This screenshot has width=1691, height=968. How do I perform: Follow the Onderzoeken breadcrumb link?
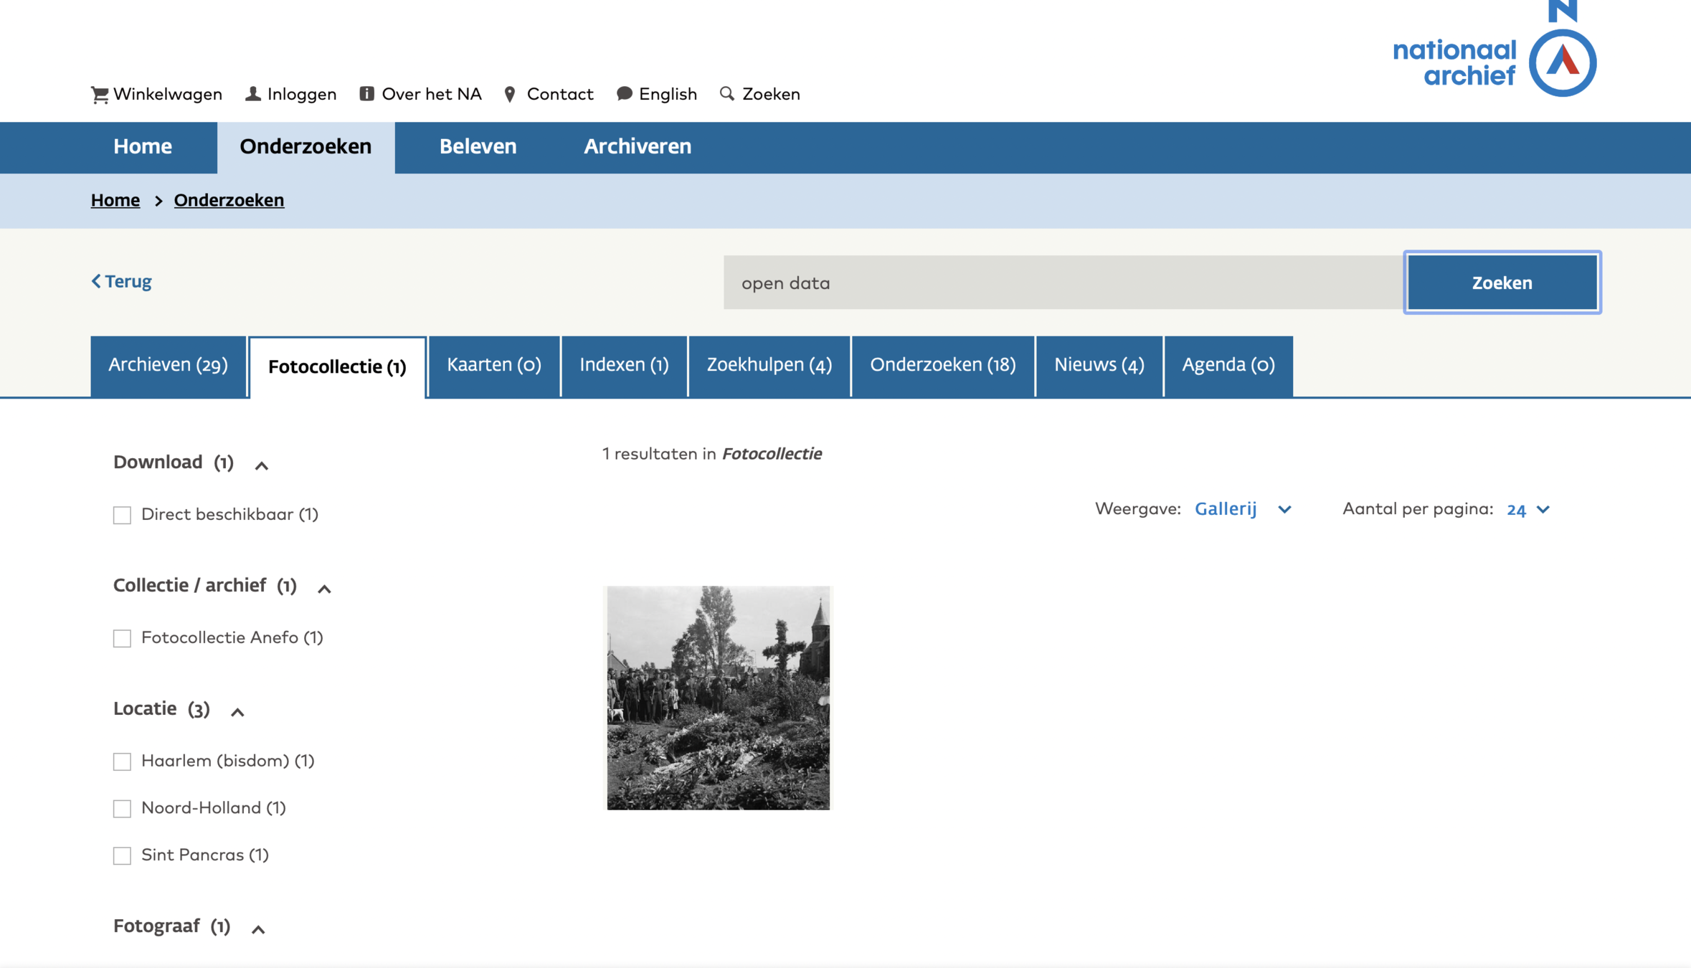pyautogui.click(x=229, y=200)
